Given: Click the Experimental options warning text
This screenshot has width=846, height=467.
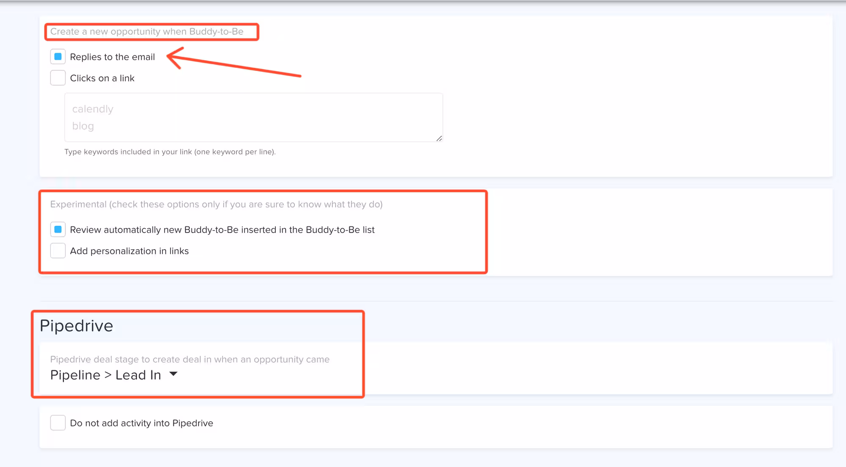Looking at the screenshot, I should (216, 204).
